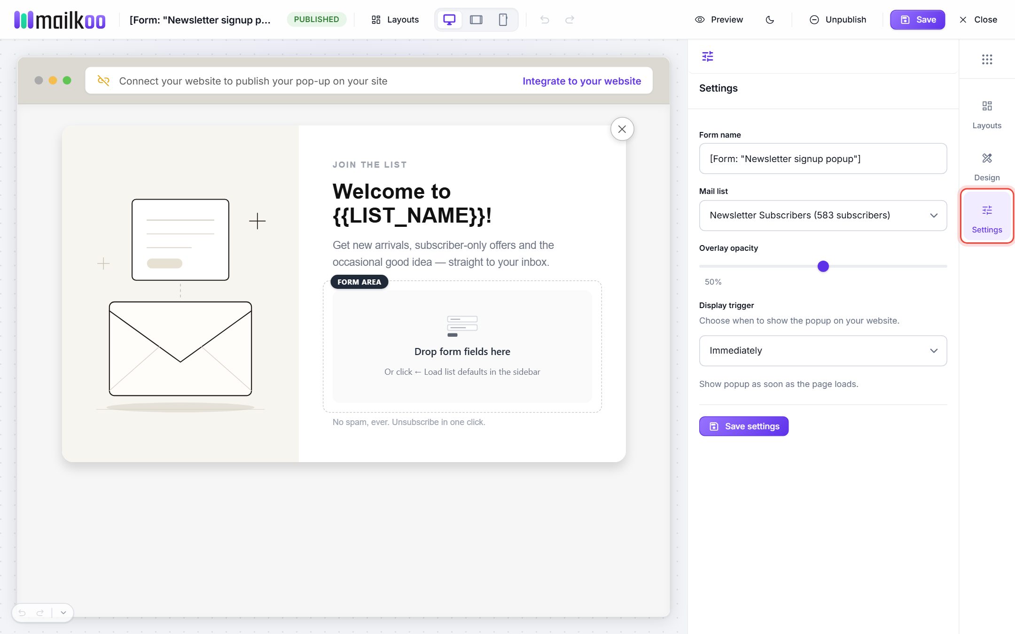Edit the Form name input field
The image size is (1015, 634).
point(823,159)
